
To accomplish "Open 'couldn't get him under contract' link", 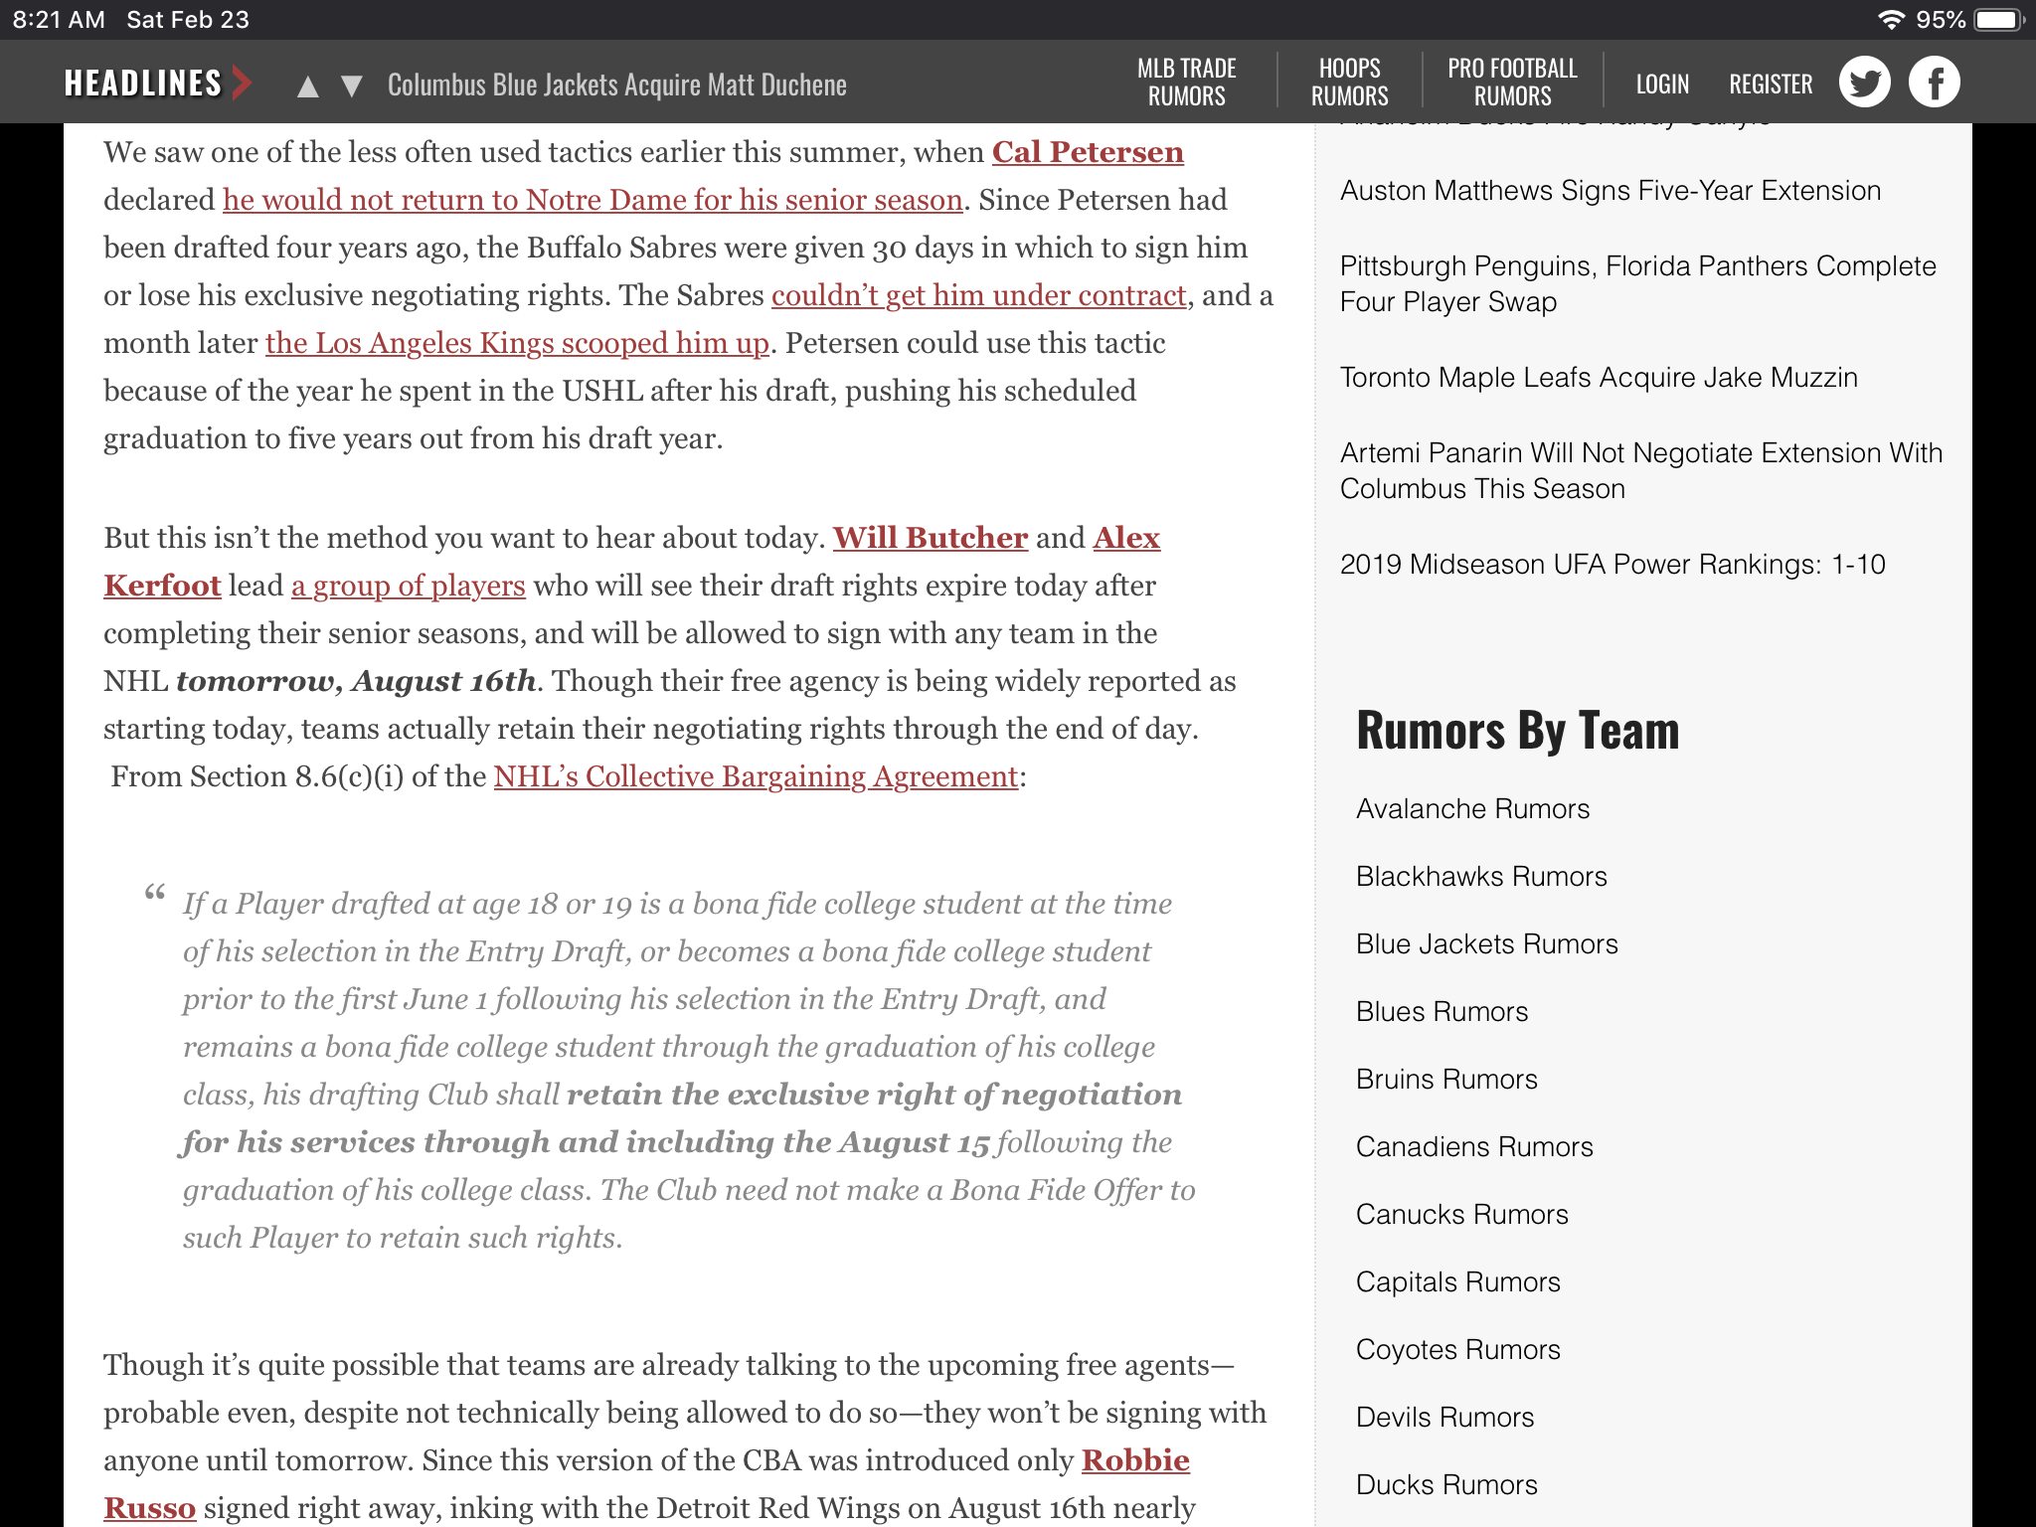I will [x=979, y=295].
